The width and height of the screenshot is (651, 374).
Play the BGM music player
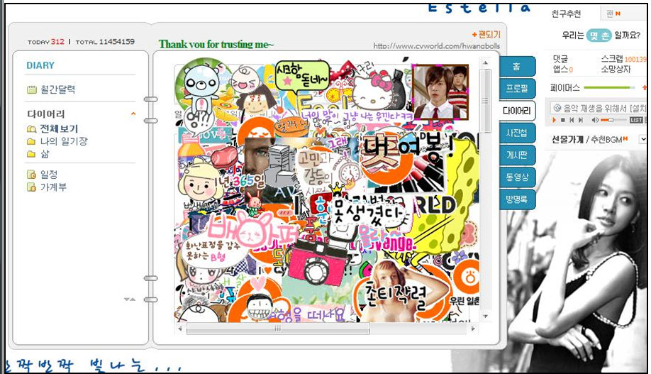tap(554, 120)
